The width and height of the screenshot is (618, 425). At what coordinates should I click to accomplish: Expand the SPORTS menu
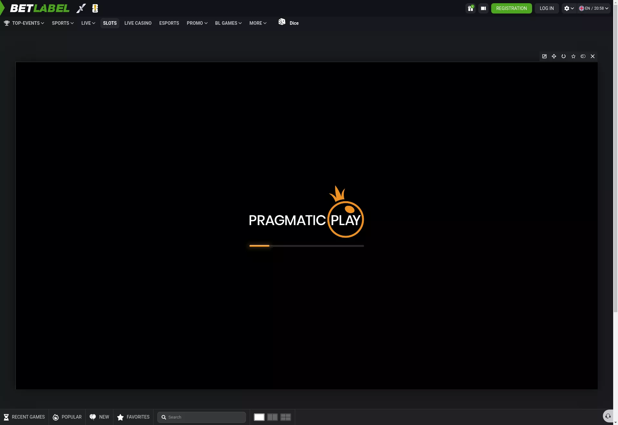click(63, 23)
